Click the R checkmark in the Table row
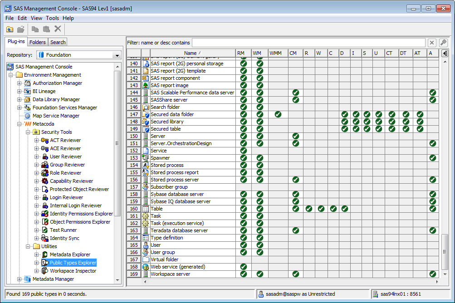This screenshot has height=303, width=455. coord(309,209)
